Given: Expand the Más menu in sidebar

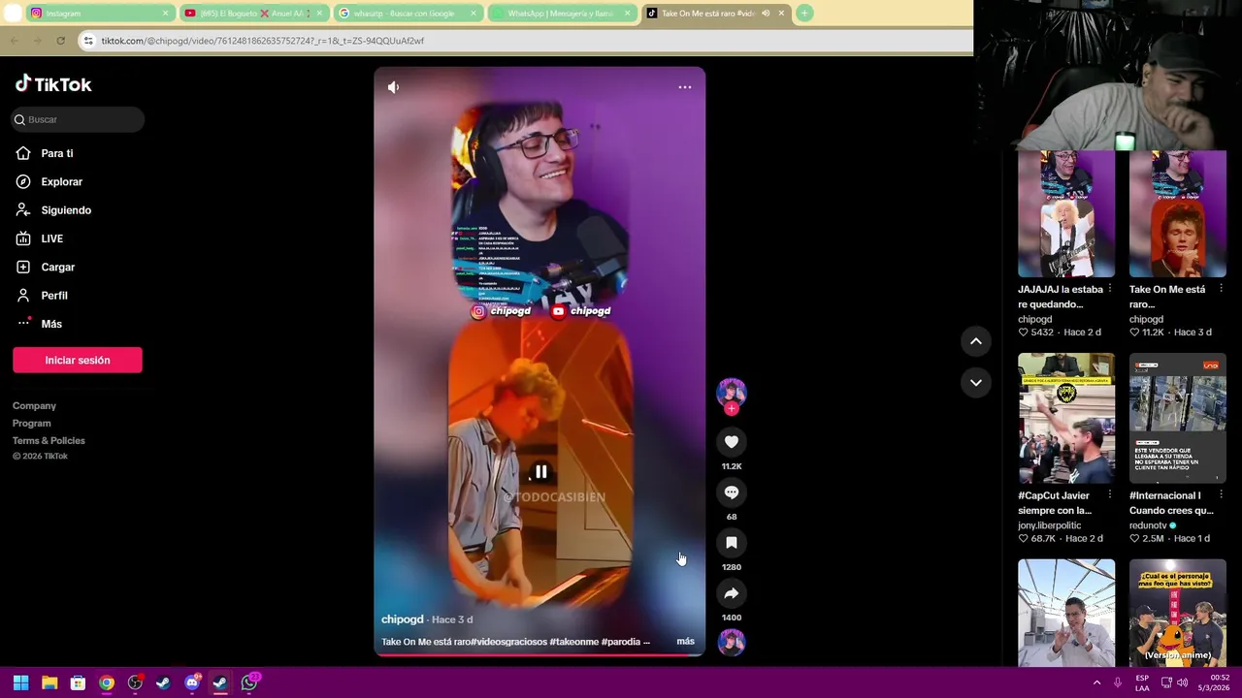Looking at the screenshot, I should coord(39,324).
